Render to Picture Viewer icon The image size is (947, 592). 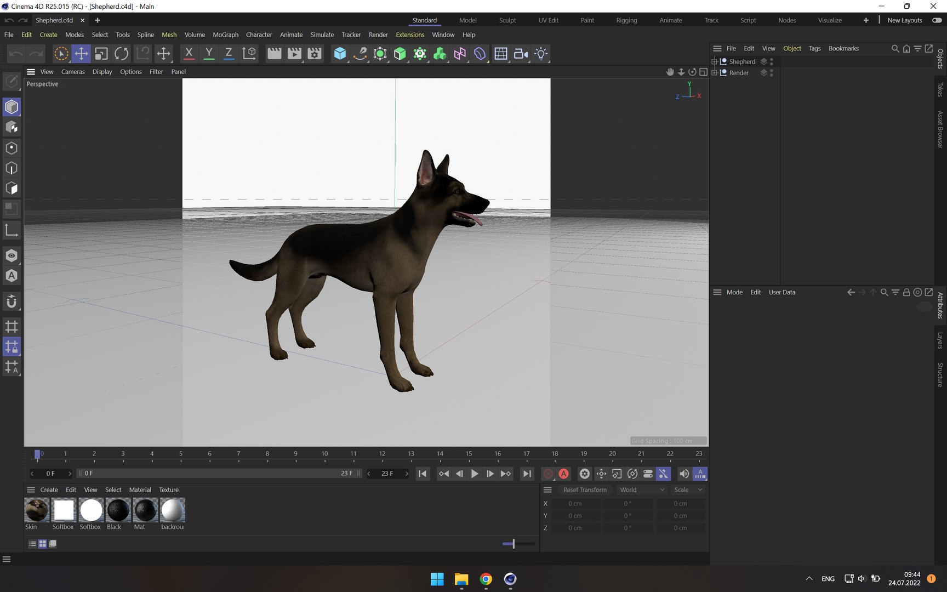pyautogui.click(x=294, y=54)
